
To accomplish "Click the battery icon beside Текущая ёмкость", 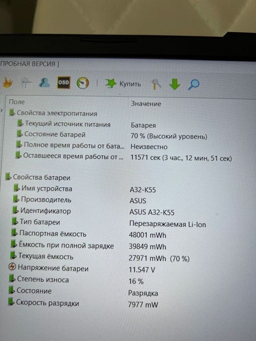I will tap(13, 255).
